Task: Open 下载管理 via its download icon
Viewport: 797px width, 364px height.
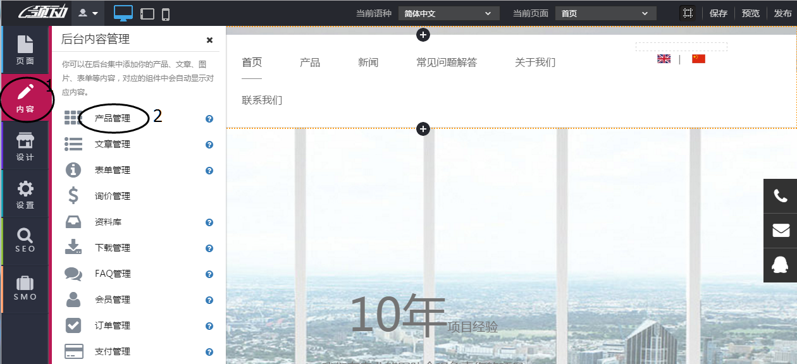Action: click(x=73, y=248)
